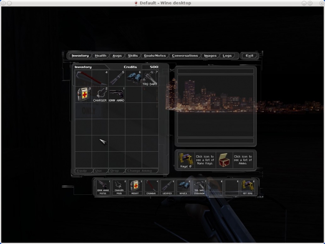Open the Logs tab
This screenshot has width=325, height=244.
pyautogui.click(x=227, y=56)
